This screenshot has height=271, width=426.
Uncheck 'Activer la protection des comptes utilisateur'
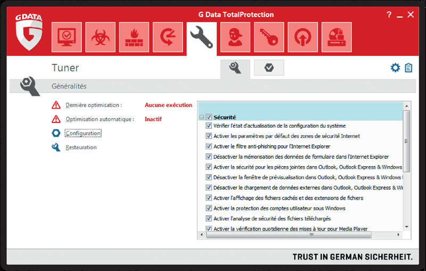click(x=209, y=208)
